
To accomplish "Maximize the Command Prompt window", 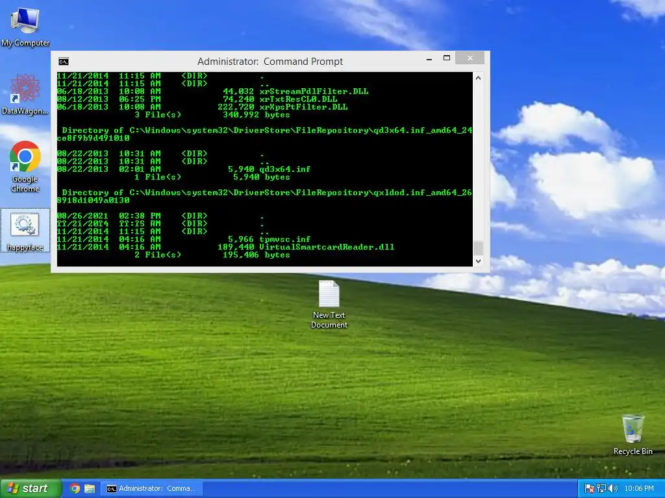I will [x=447, y=58].
